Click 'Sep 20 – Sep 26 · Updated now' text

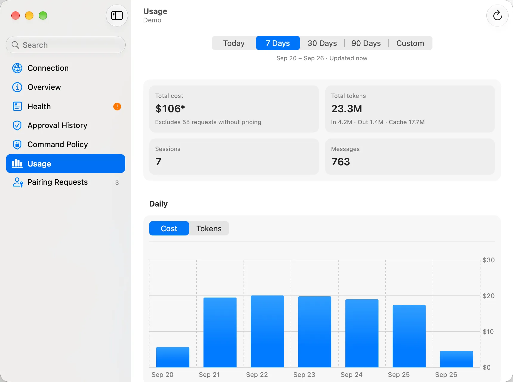tap(322, 58)
